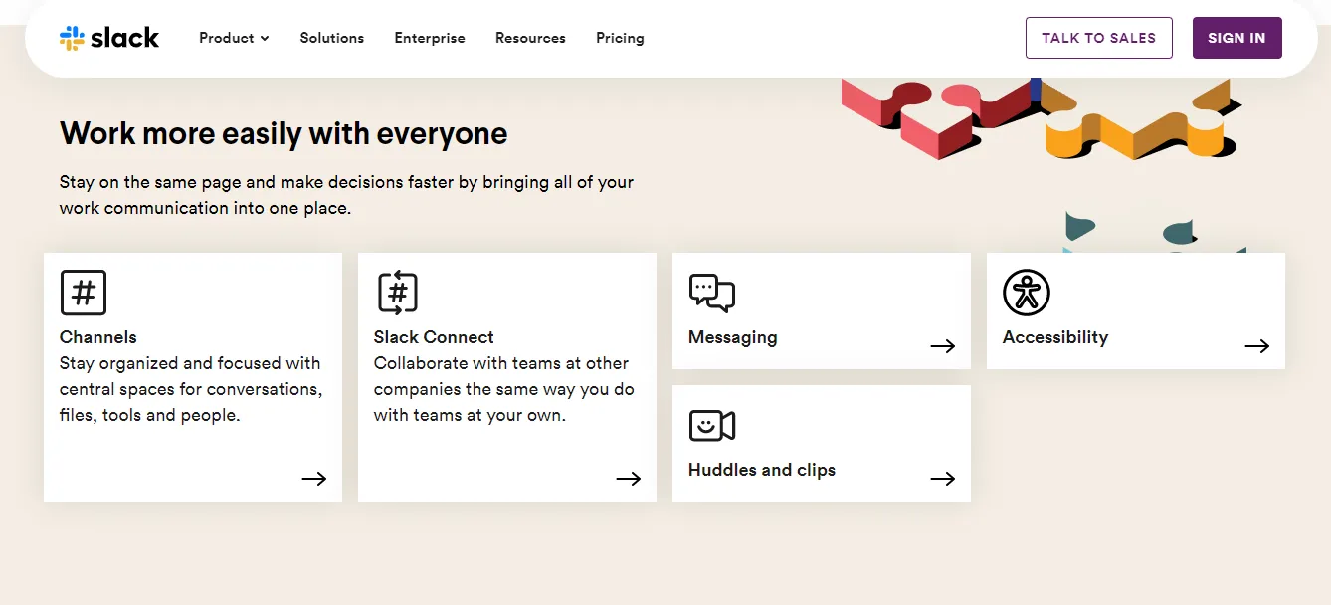Open the Solutions menu item

tap(332, 38)
